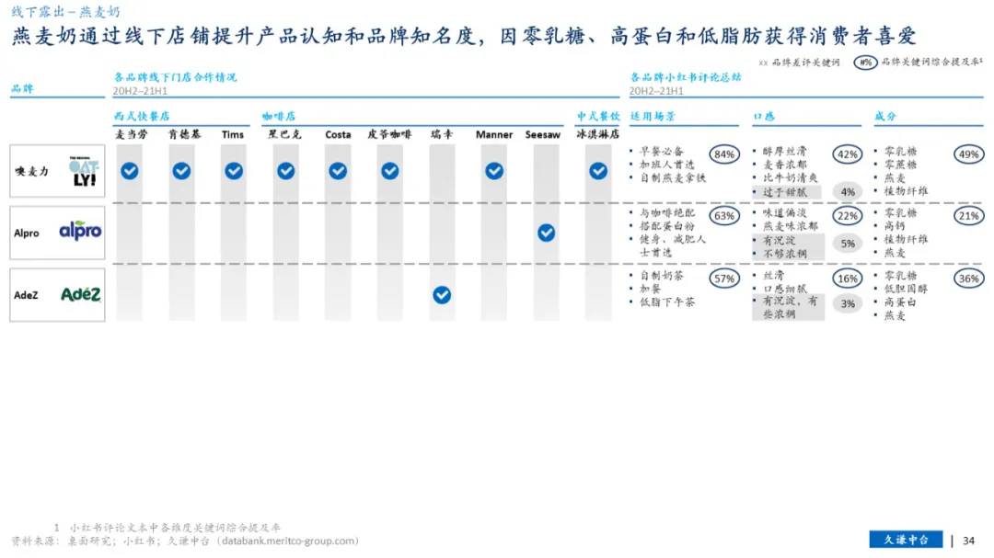Click the grey 3% negative-review value
Screen dimensions: 994x558
click(x=848, y=304)
